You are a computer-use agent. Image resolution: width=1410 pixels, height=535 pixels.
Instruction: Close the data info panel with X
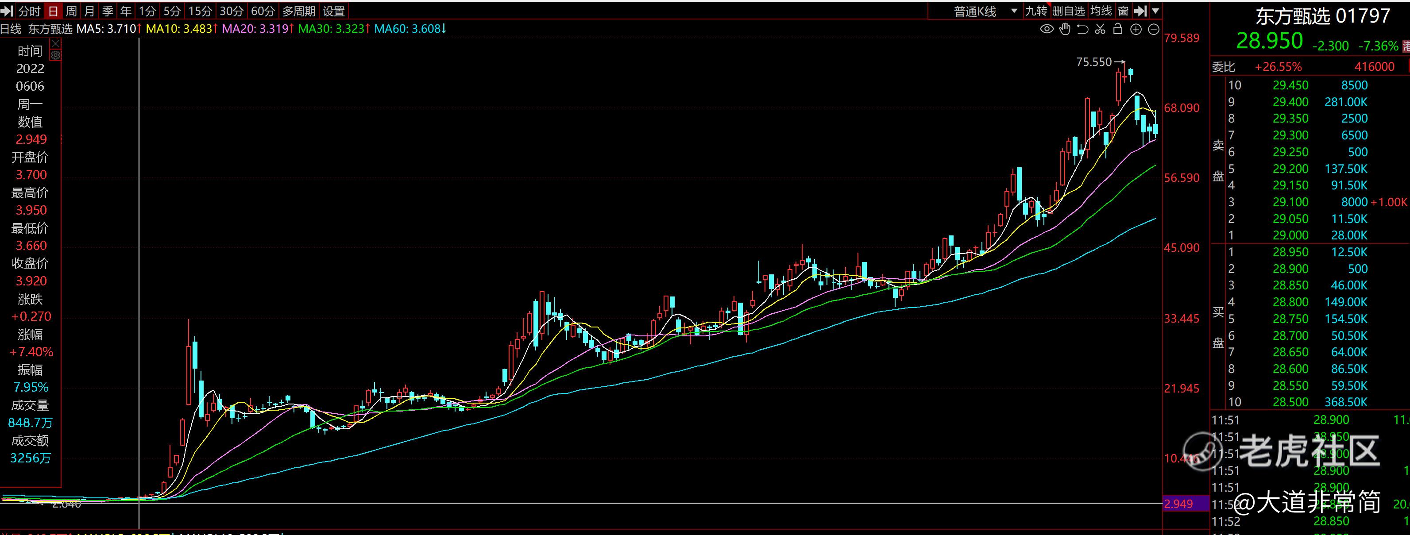click(x=56, y=45)
